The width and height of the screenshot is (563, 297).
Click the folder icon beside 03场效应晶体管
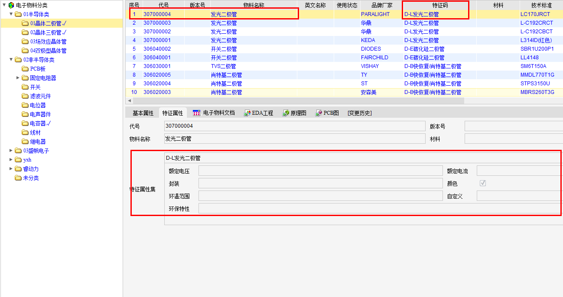point(25,42)
